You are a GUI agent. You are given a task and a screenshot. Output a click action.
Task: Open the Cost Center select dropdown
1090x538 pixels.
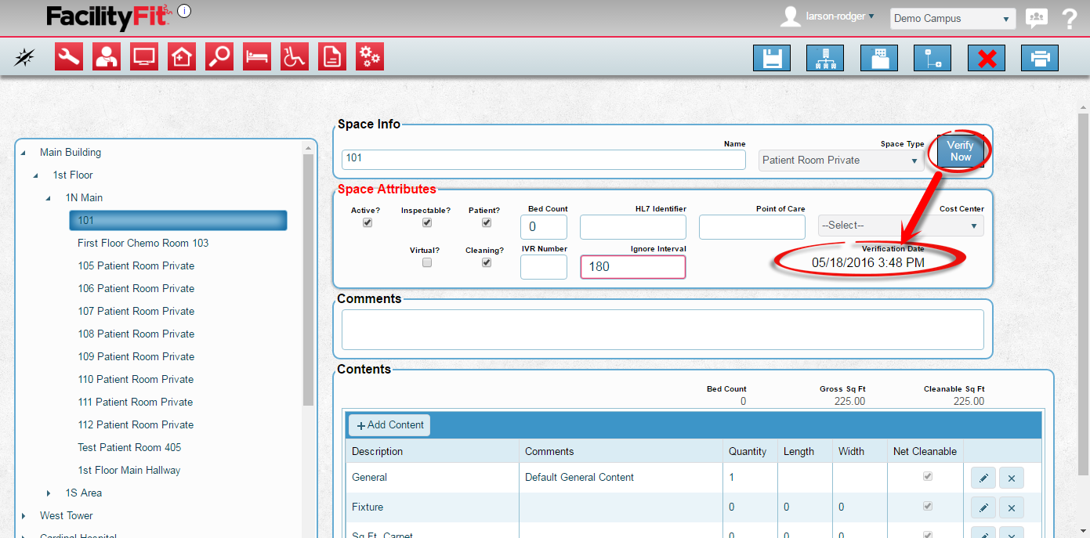point(900,226)
